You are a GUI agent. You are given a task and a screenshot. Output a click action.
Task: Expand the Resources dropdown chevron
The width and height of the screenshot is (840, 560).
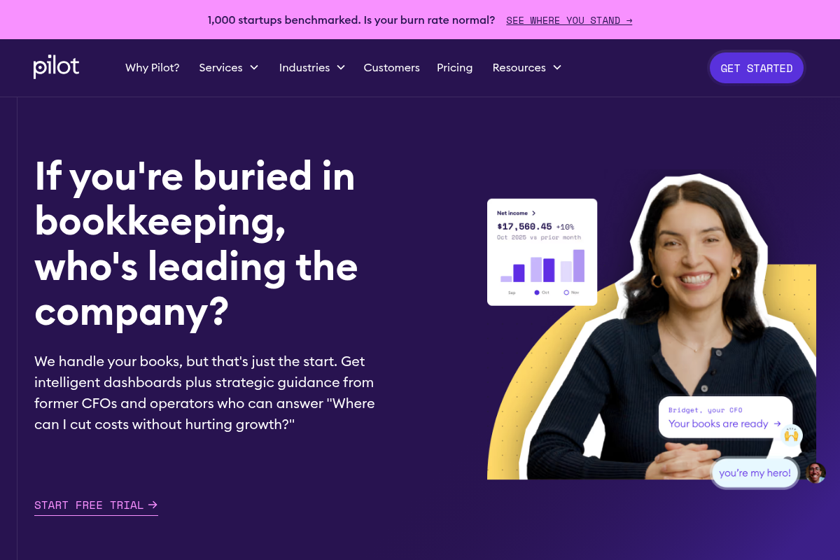coord(557,67)
